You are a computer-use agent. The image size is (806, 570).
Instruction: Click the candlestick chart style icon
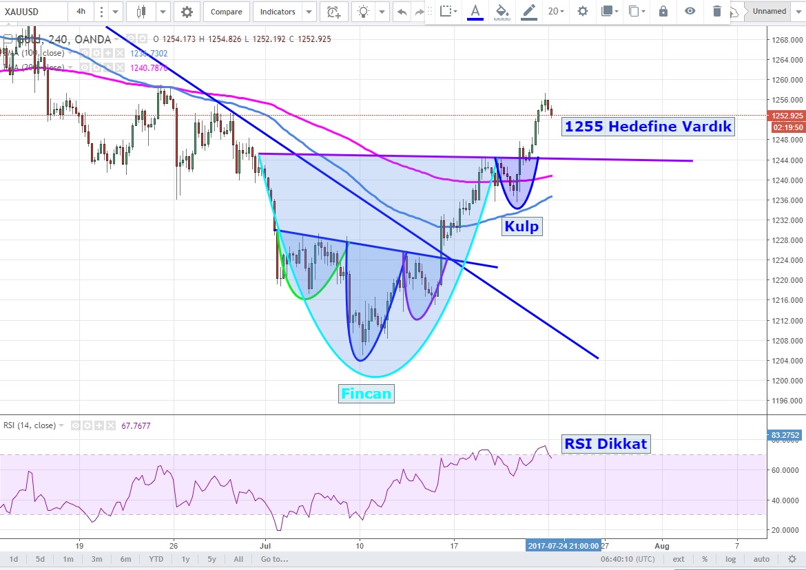142,12
